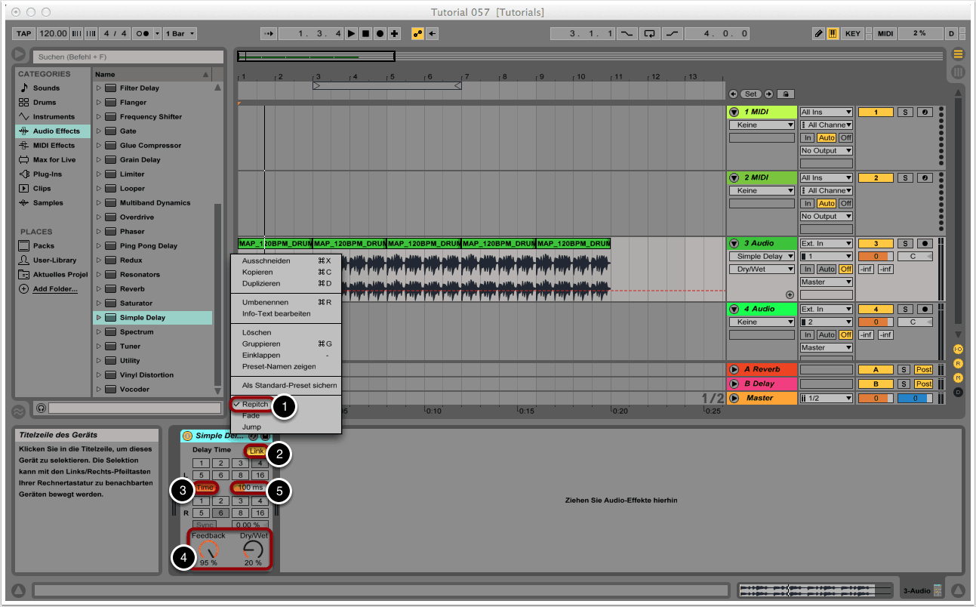Viewport: 976px width, 607px height.
Task: Enable the Draw Mode pencil icon
Action: click(x=818, y=34)
